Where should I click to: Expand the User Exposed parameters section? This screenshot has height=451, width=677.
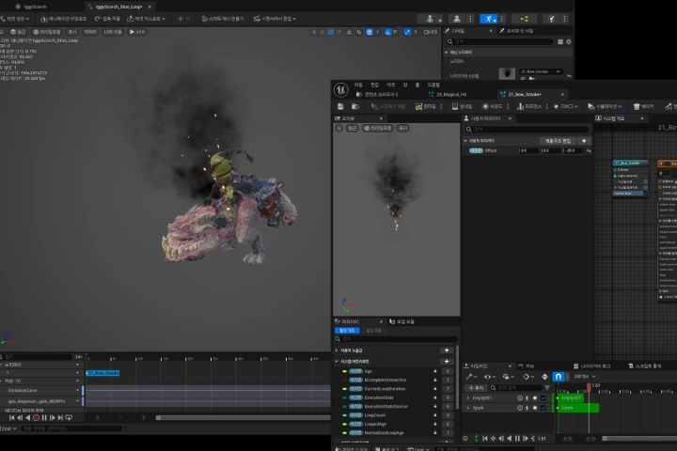click(337, 350)
